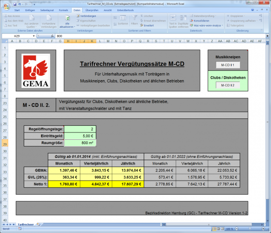The width and height of the screenshot is (271, 233).
Task: Reapply the filter with Erneut übernehmen
Action: pos(153,20)
